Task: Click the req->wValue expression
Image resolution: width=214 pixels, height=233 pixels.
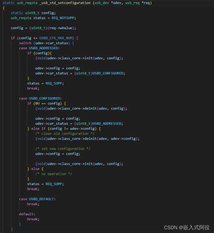Action: (61, 28)
